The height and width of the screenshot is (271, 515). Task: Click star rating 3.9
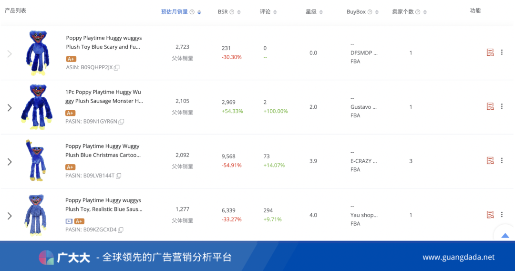click(313, 161)
